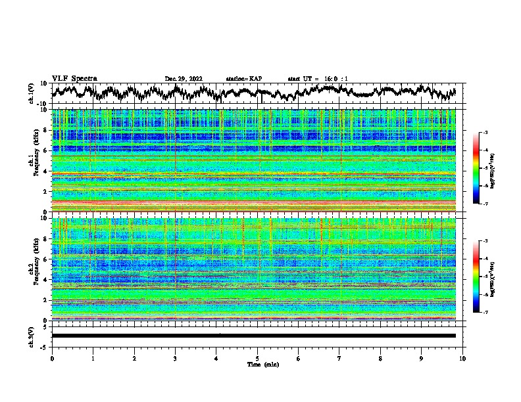Click the ch.1 spectrogram panel
Viewport: 521px width, 402px height.
tap(253, 160)
